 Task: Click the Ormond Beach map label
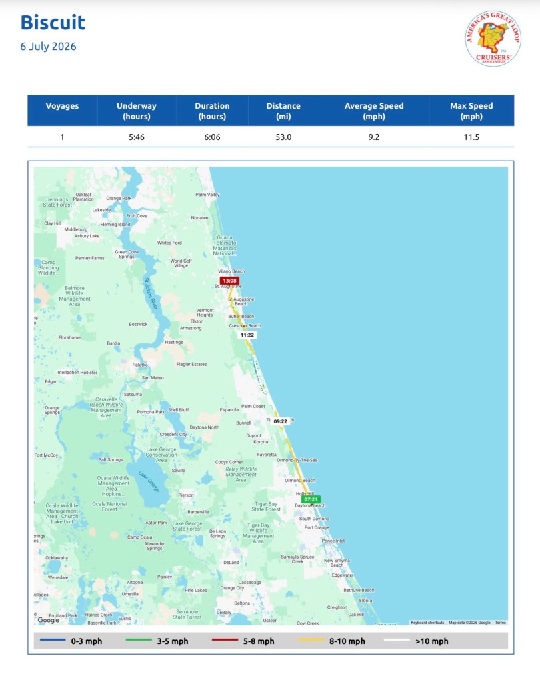pyautogui.click(x=300, y=481)
